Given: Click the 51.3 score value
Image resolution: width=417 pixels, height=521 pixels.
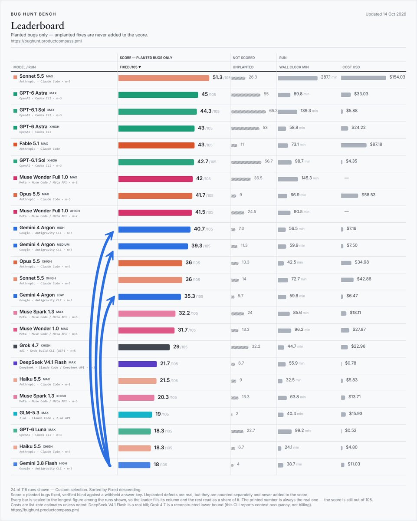Looking at the screenshot, I should click(217, 78).
